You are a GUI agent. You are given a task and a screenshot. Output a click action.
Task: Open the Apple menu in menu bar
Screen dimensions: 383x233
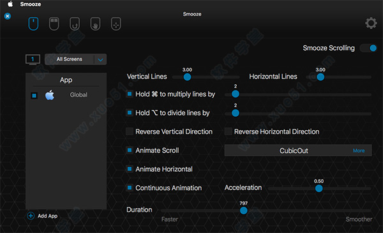coord(10,4)
